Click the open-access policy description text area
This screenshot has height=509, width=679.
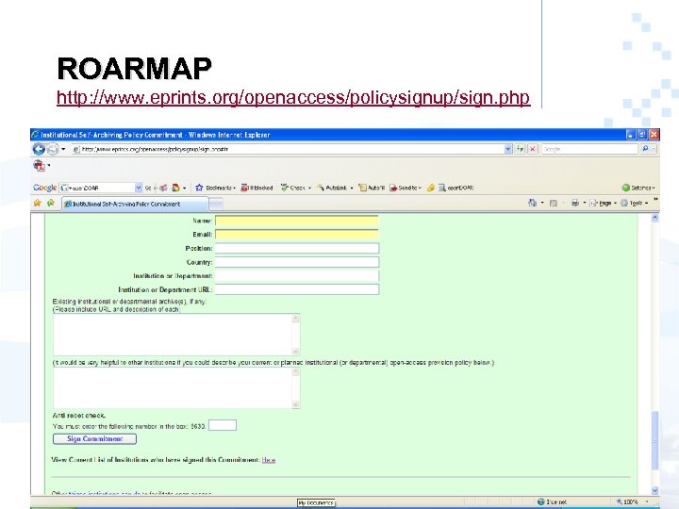(176, 387)
